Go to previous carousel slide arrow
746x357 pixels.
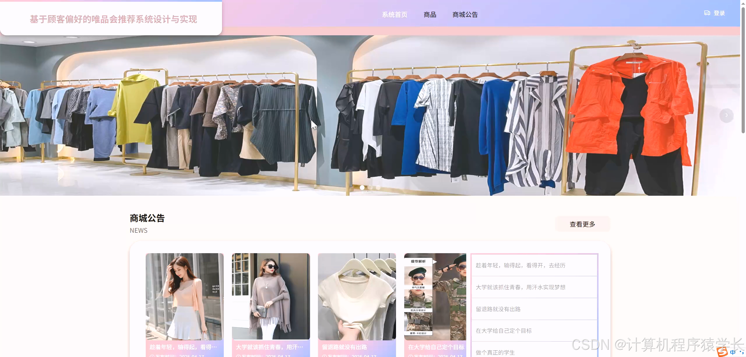(x=14, y=116)
